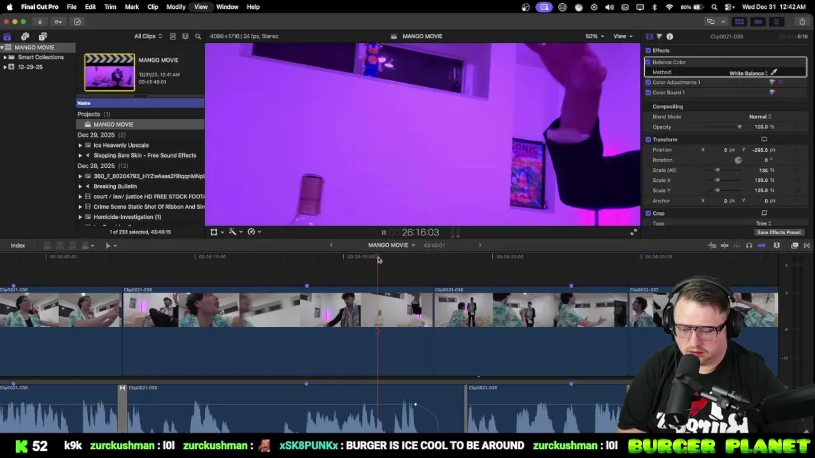The image size is (815, 458).
Task: Open the File menu
Action: point(72,7)
